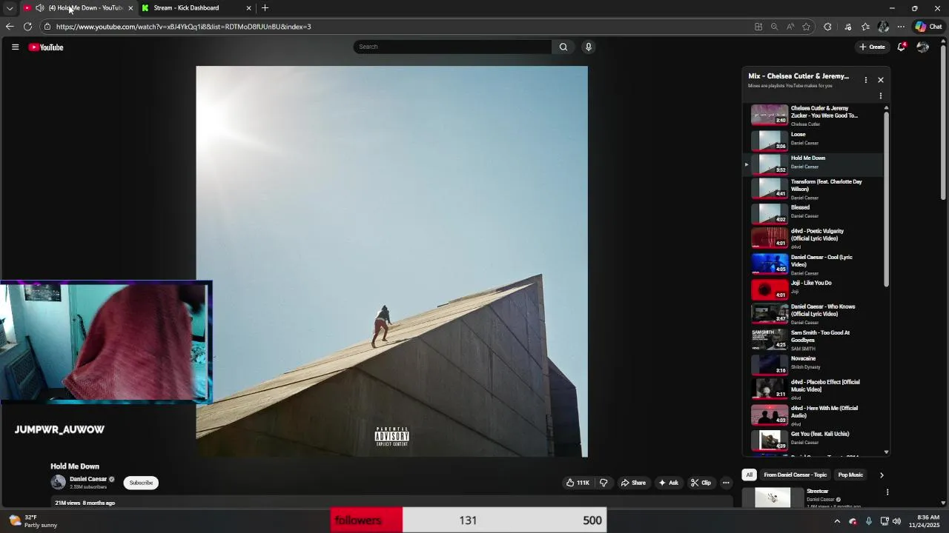Screen dimensions: 949x533
Task: Open YouTube notifications bell
Action: pyautogui.click(x=902, y=47)
